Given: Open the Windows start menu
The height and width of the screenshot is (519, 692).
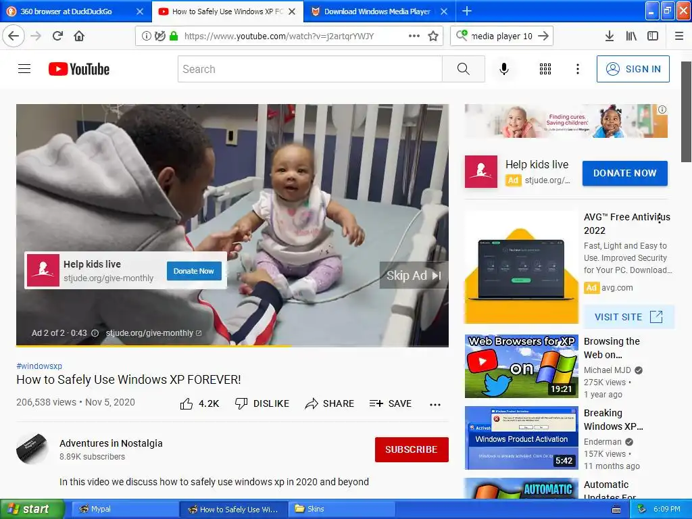Looking at the screenshot, I should pos(32,509).
